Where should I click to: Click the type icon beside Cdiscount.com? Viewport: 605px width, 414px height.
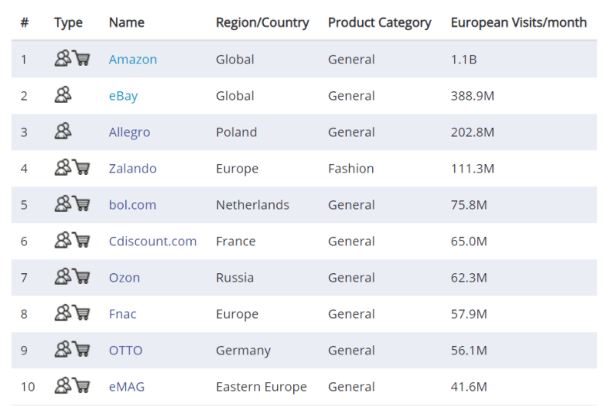(x=72, y=241)
